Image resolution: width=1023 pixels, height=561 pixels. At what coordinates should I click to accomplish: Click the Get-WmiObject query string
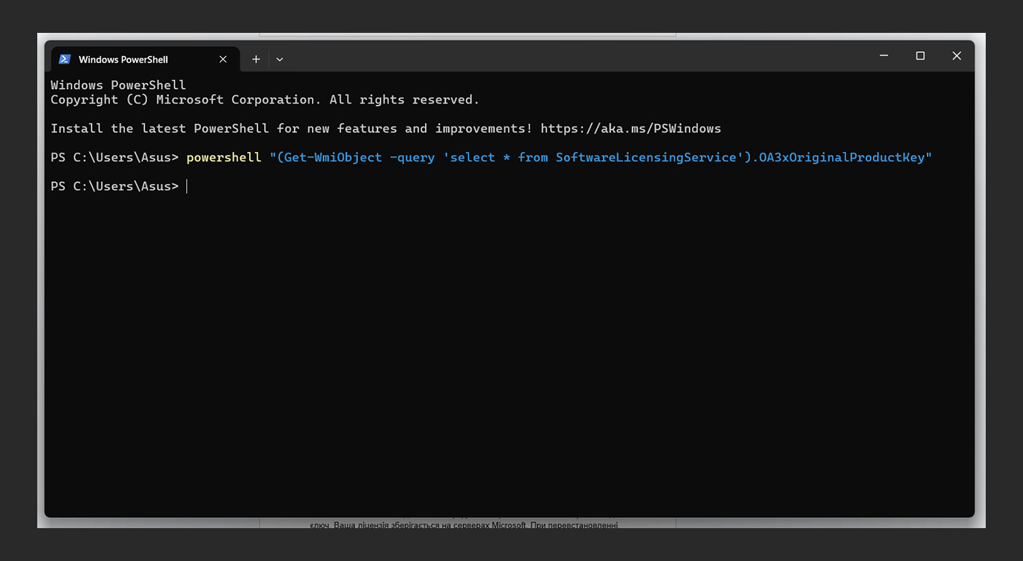click(601, 157)
